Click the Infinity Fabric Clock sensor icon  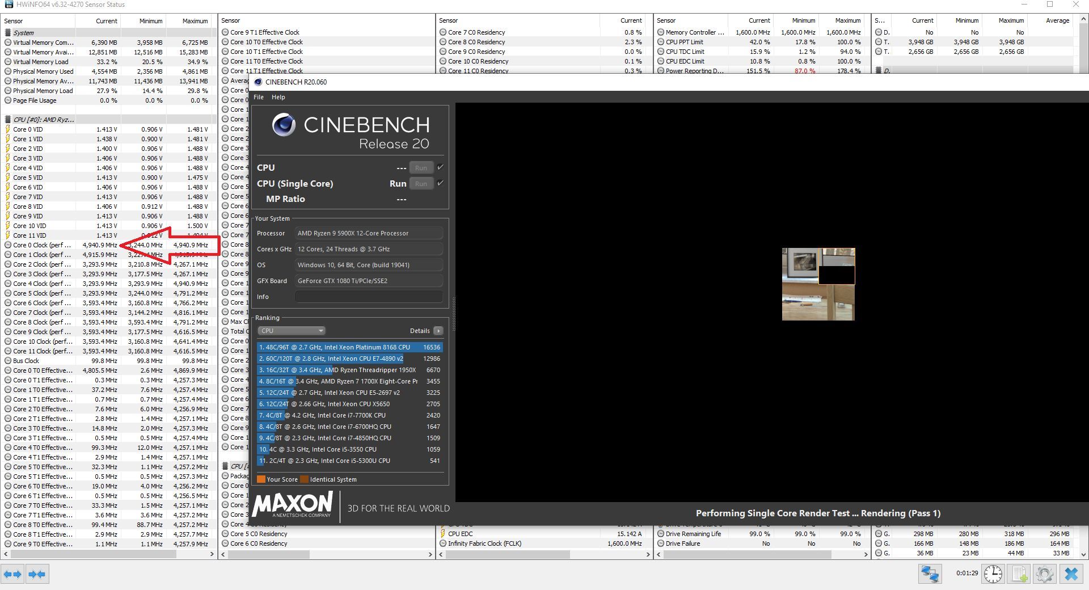click(443, 543)
